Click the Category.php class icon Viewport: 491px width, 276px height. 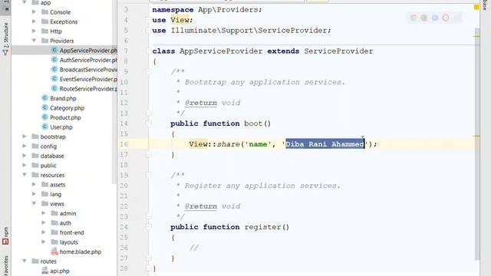(44, 108)
